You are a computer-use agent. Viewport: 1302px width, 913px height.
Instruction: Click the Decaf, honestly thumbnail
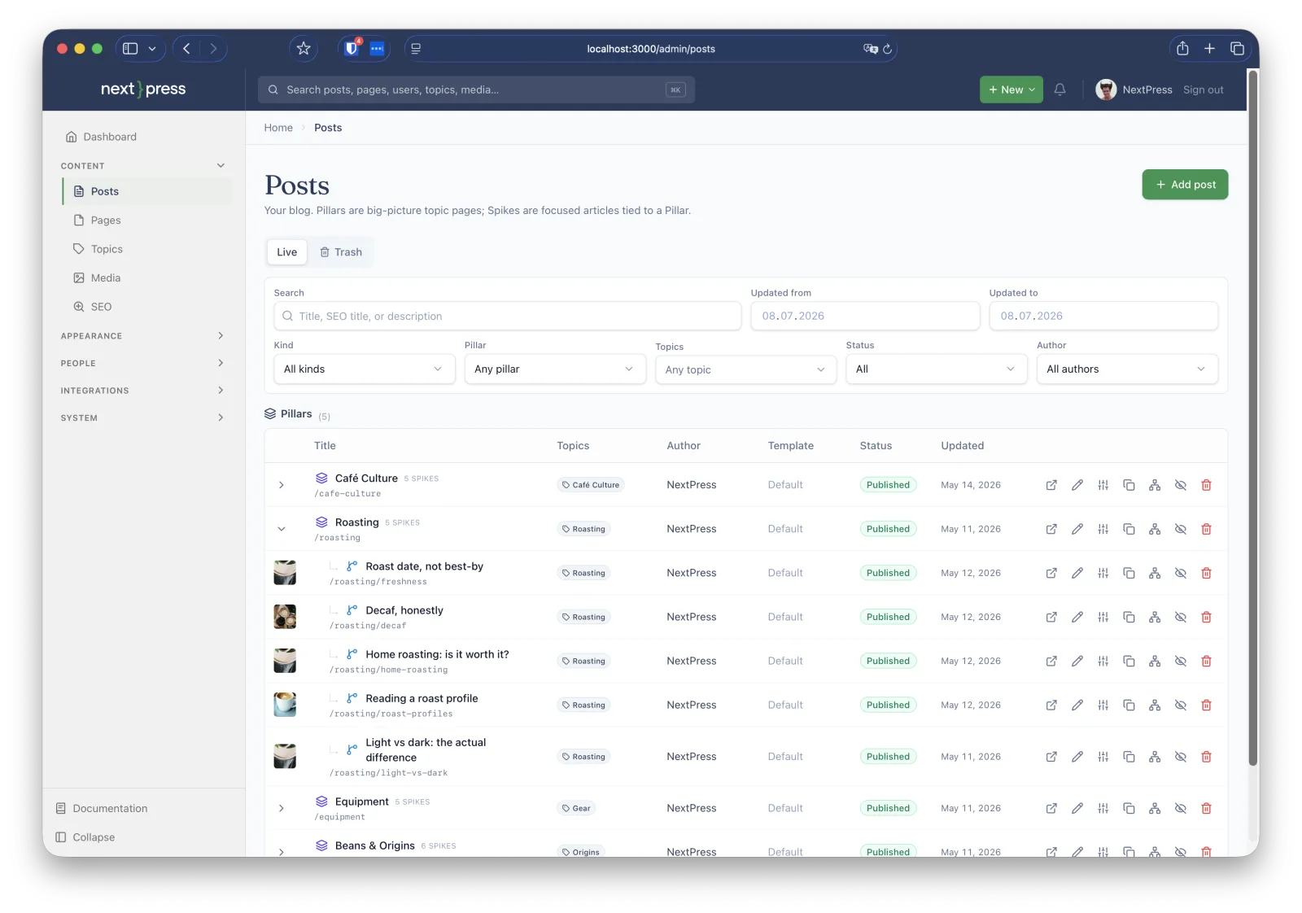[x=285, y=617]
